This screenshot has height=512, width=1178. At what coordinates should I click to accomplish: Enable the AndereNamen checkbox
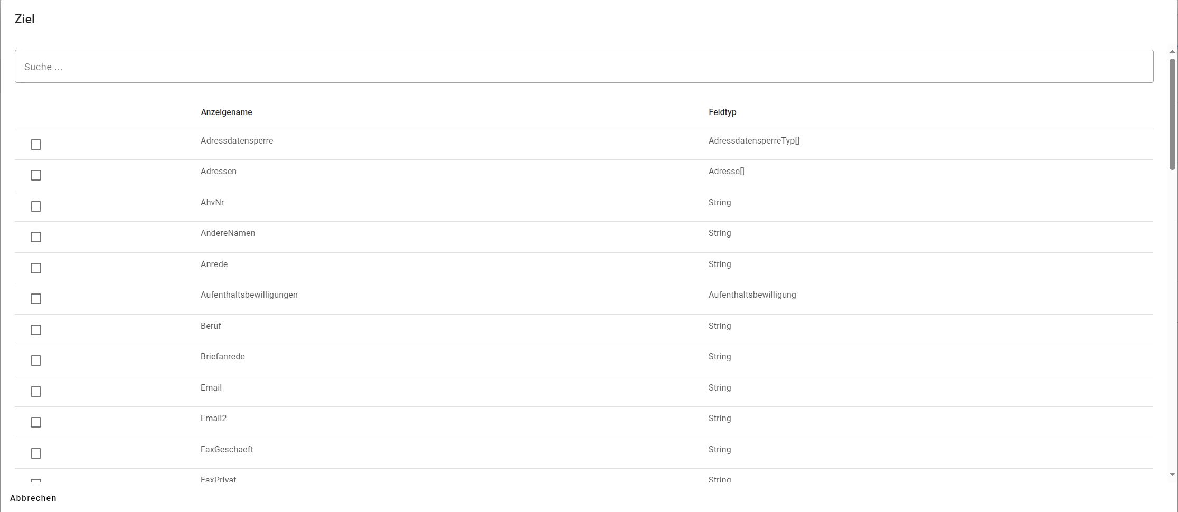point(36,237)
